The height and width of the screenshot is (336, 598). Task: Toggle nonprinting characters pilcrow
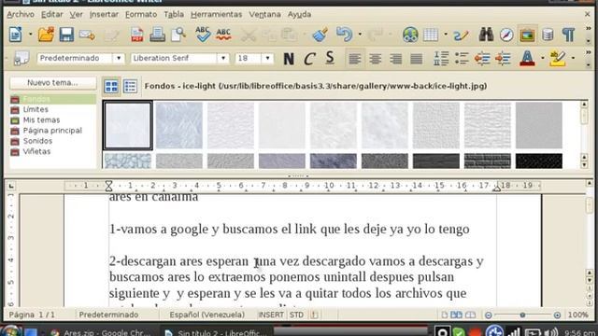pyautogui.click(x=568, y=35)
